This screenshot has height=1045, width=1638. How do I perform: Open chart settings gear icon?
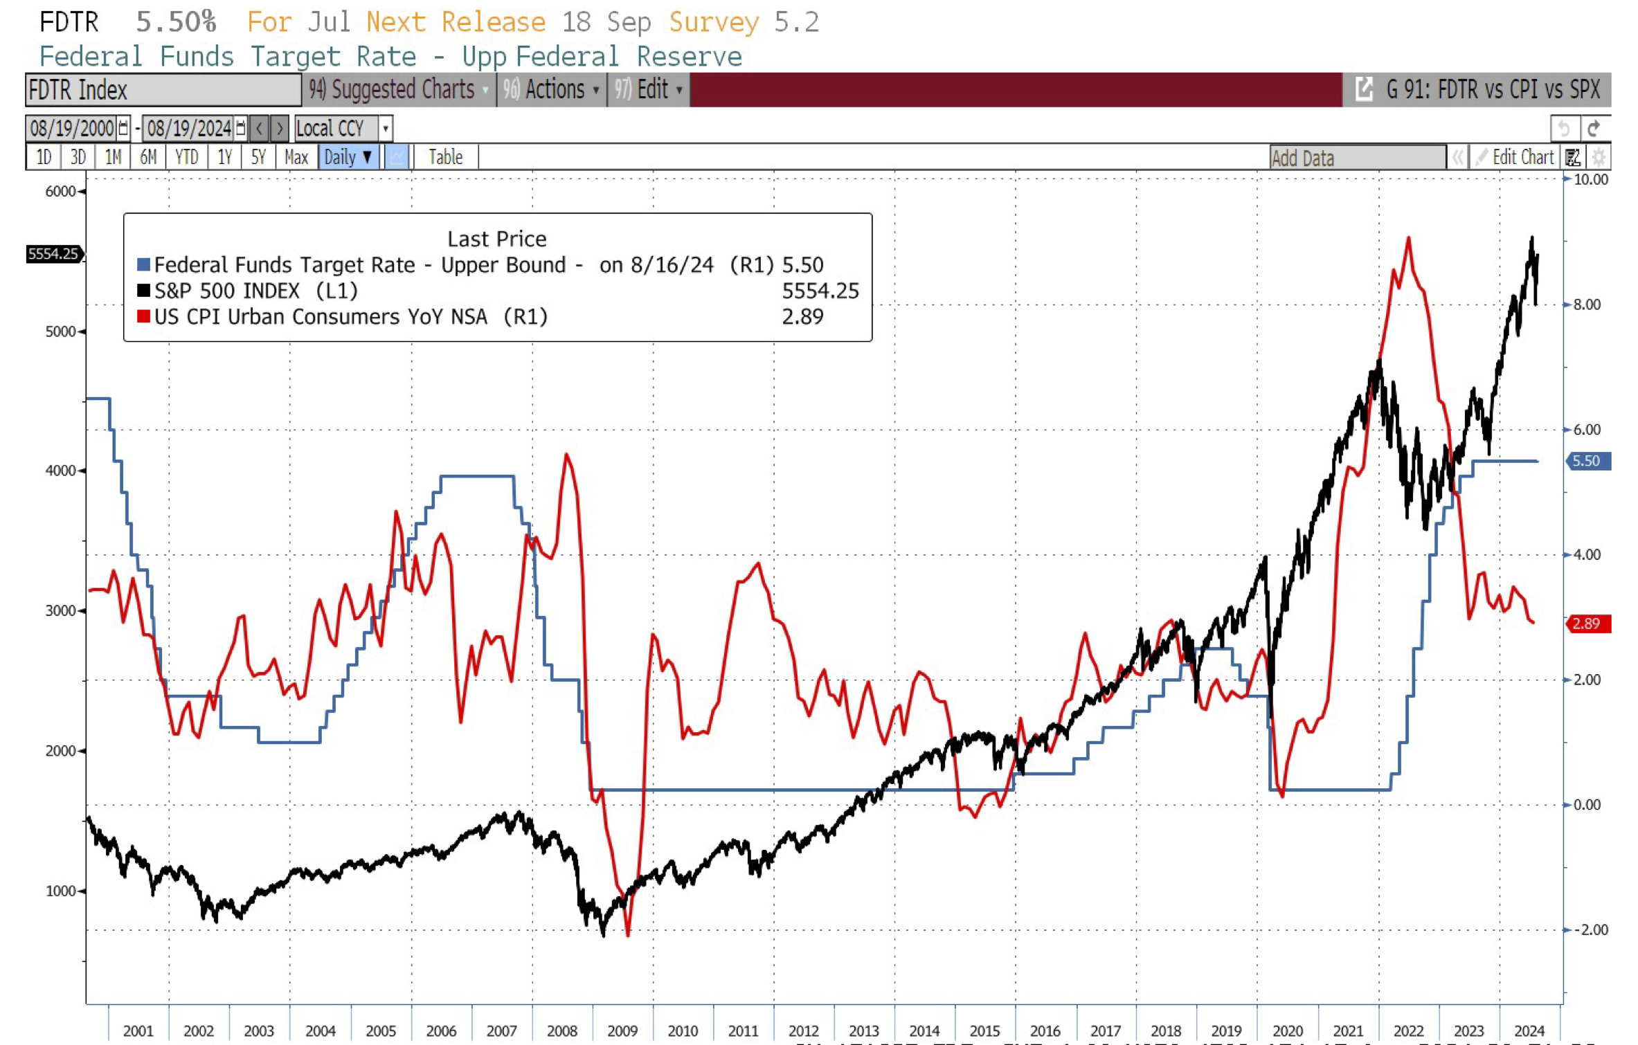point(1599,157)
